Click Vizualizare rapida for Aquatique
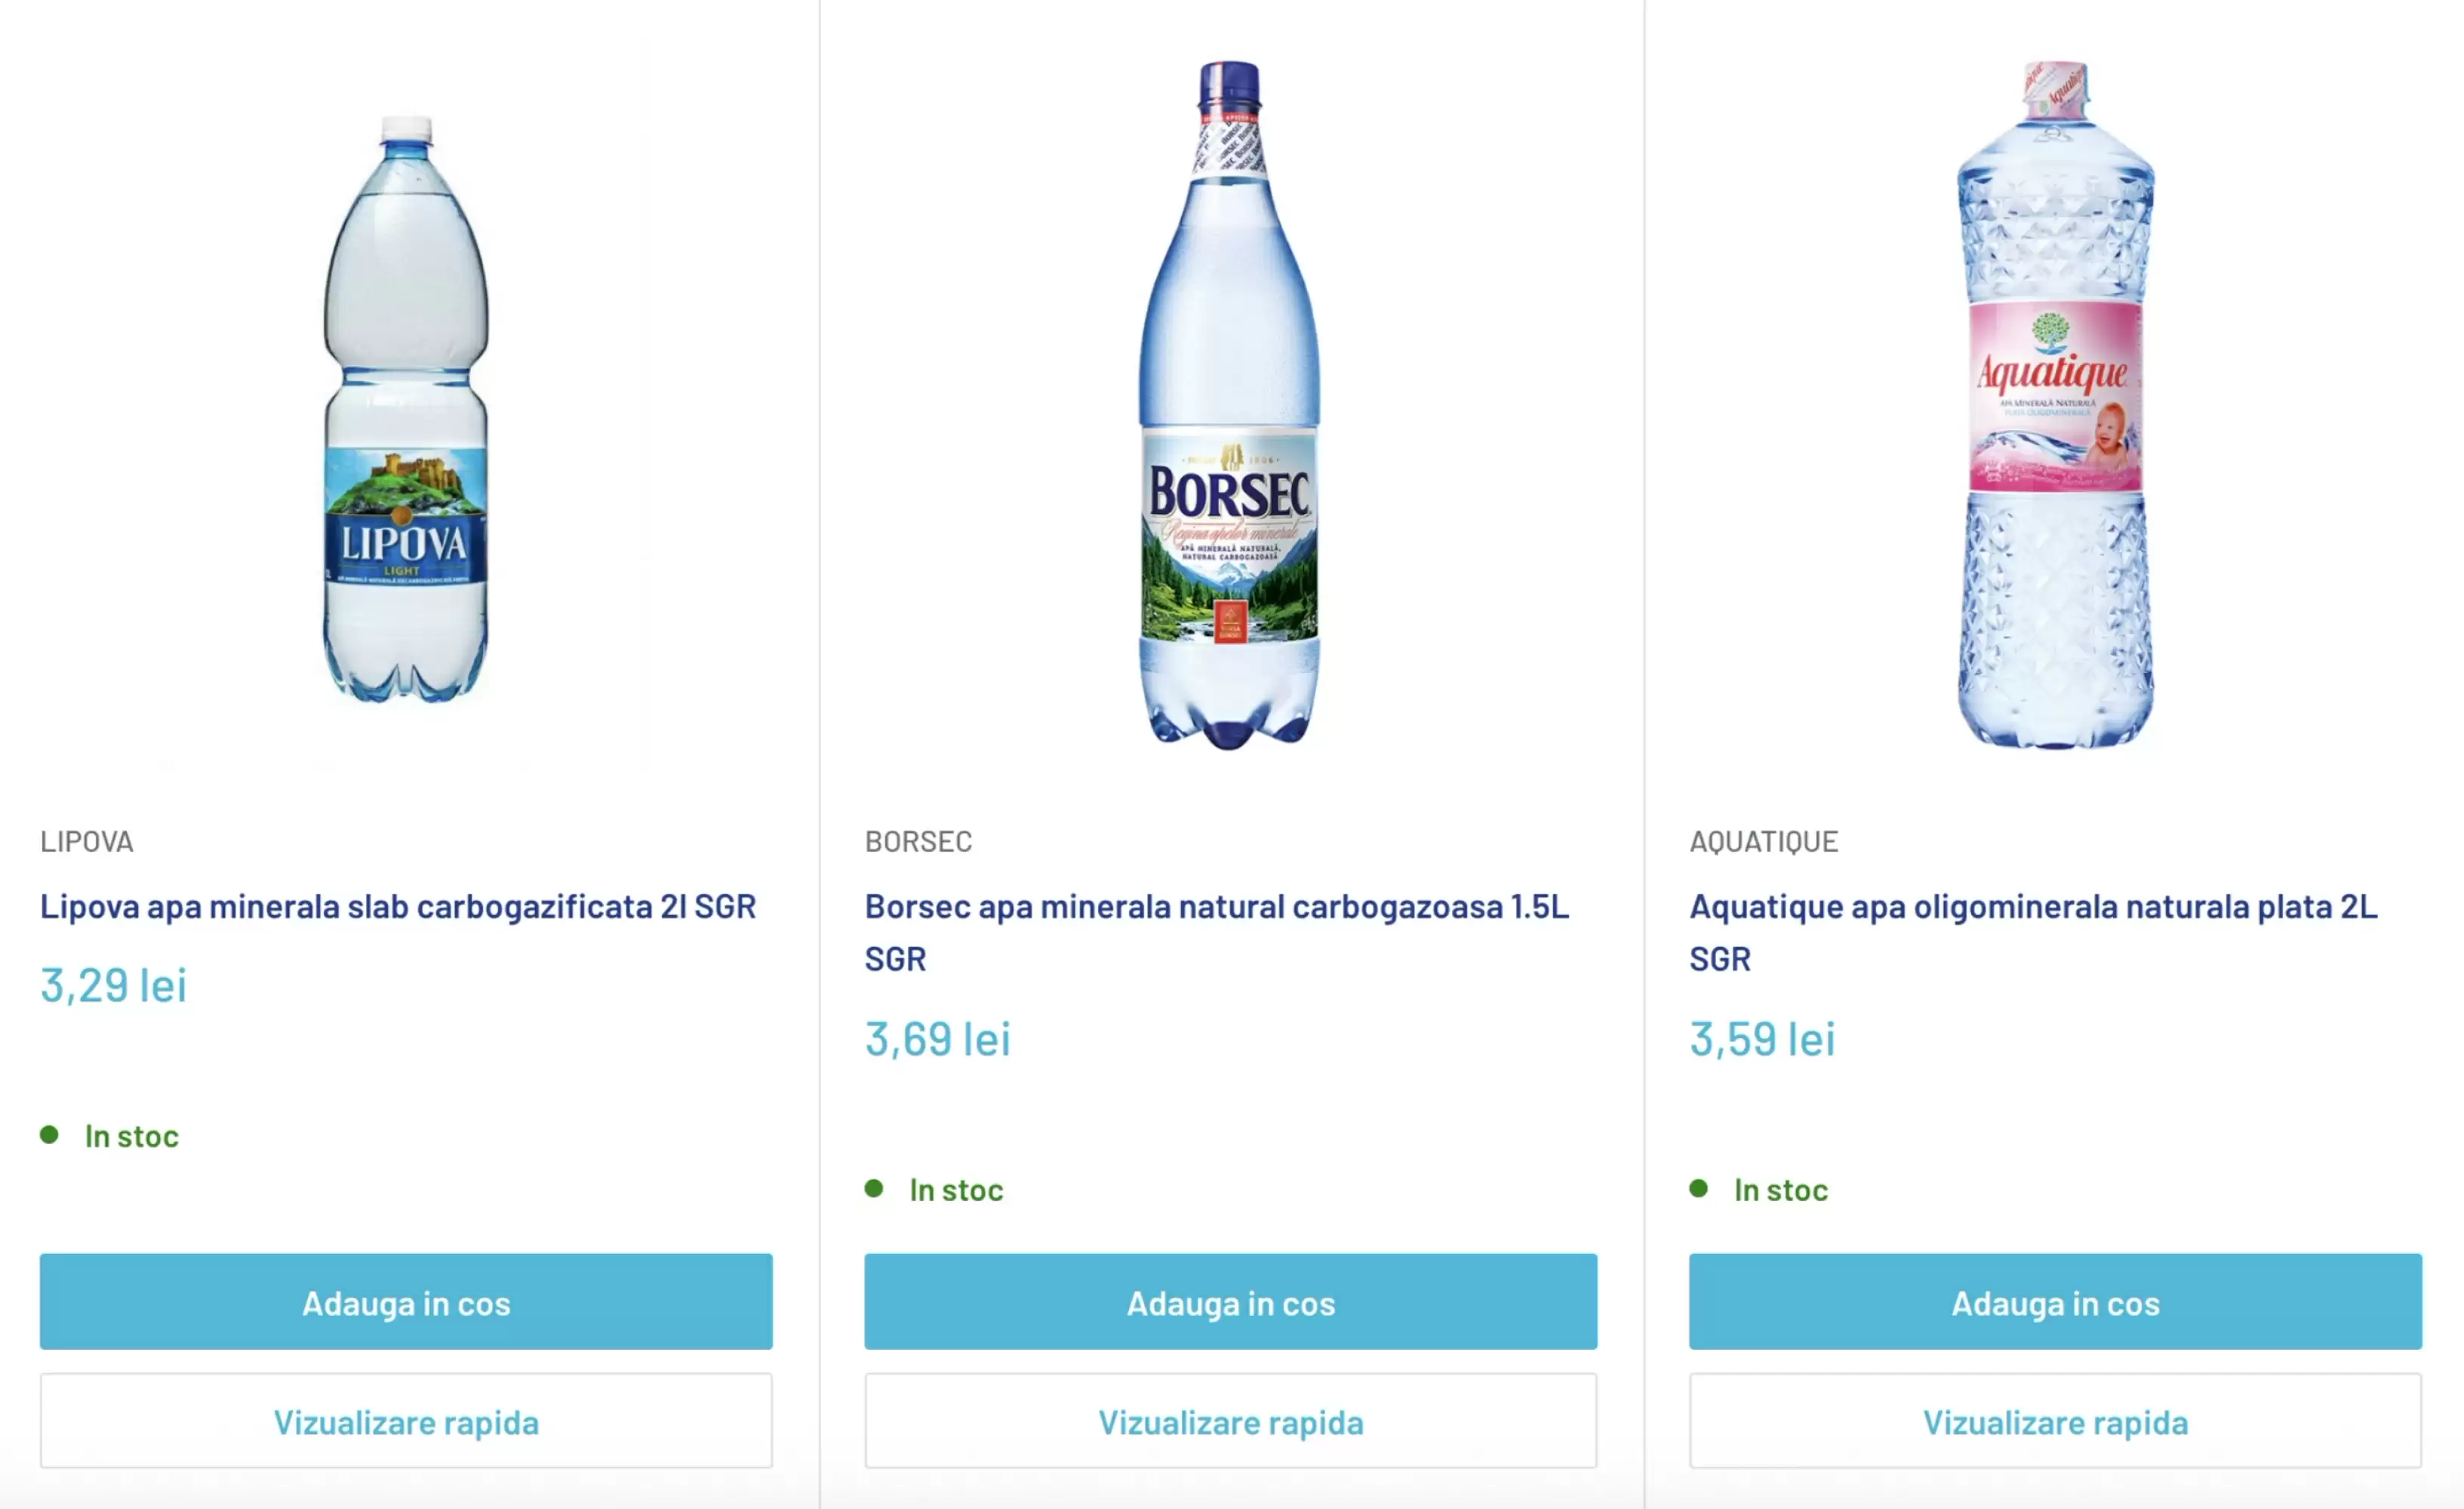 point(2055,1421)
